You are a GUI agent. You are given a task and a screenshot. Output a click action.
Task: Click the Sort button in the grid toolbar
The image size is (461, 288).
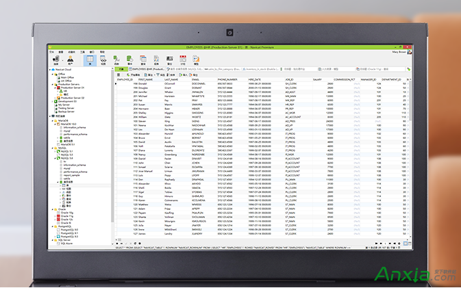pos(171,75)
